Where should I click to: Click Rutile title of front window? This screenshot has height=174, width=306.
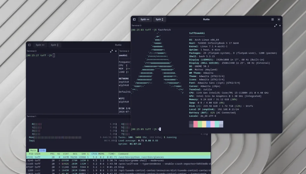click(206, 19)
